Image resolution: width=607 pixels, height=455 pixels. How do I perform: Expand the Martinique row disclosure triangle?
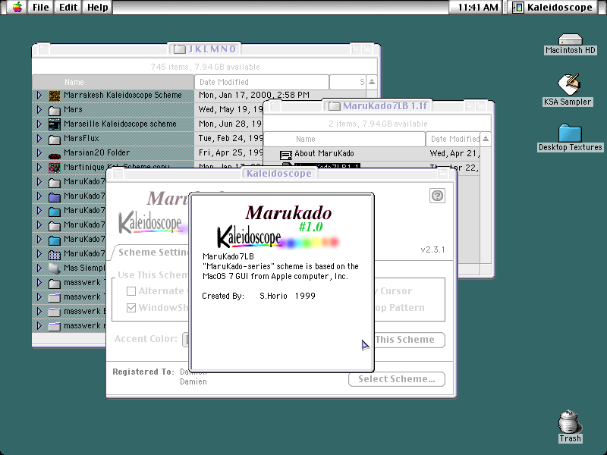click(x=39, y=167)
